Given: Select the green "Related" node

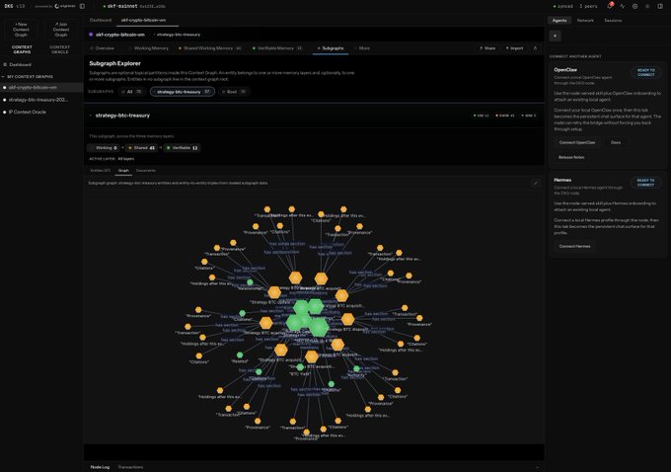Looking at the screenshot, I should pos(240,354).
